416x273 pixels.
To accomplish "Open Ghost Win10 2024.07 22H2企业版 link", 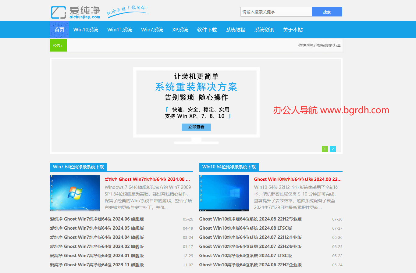I will pos(251,237).
